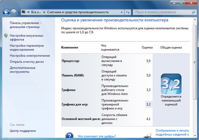Close the window with the red X
The width and height of the screenshot is (199, 140).
(x=191, y=3)
